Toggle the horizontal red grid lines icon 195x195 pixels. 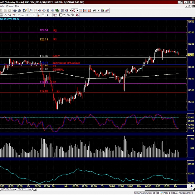85,10
